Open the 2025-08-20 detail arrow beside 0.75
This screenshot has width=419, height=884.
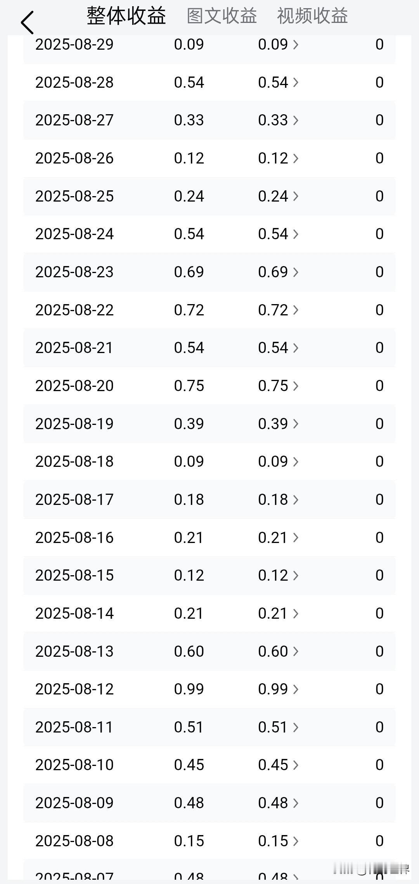(x=296, y=386)
